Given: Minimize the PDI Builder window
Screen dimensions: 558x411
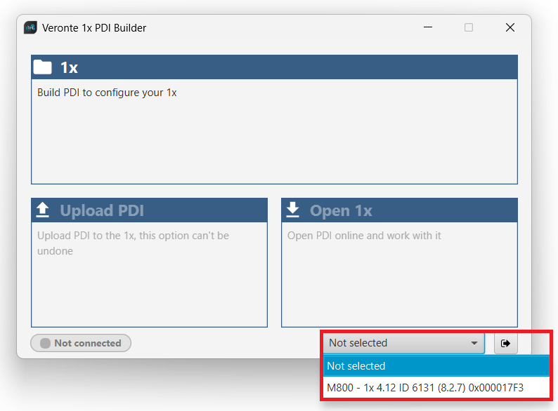Looking at the screenshot, I should [428, 28].
